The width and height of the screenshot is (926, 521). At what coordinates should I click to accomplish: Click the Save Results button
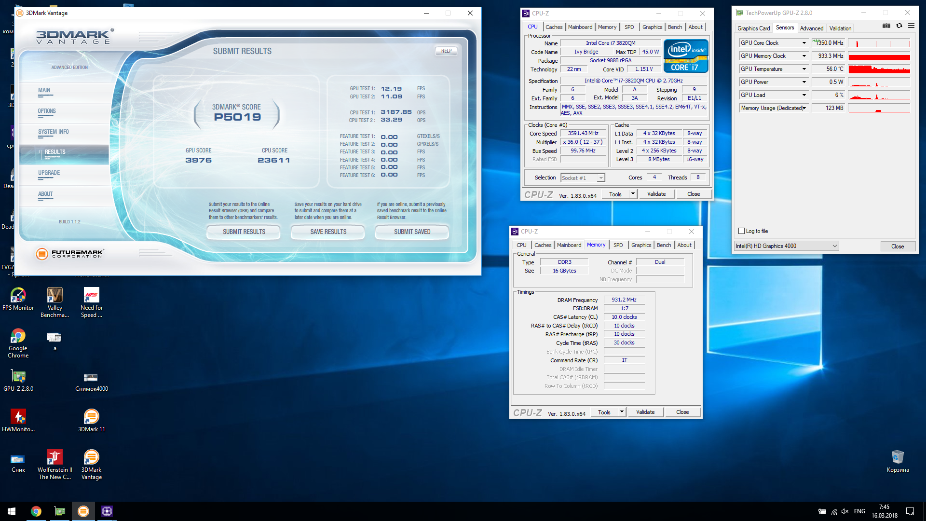coord(328,232)
